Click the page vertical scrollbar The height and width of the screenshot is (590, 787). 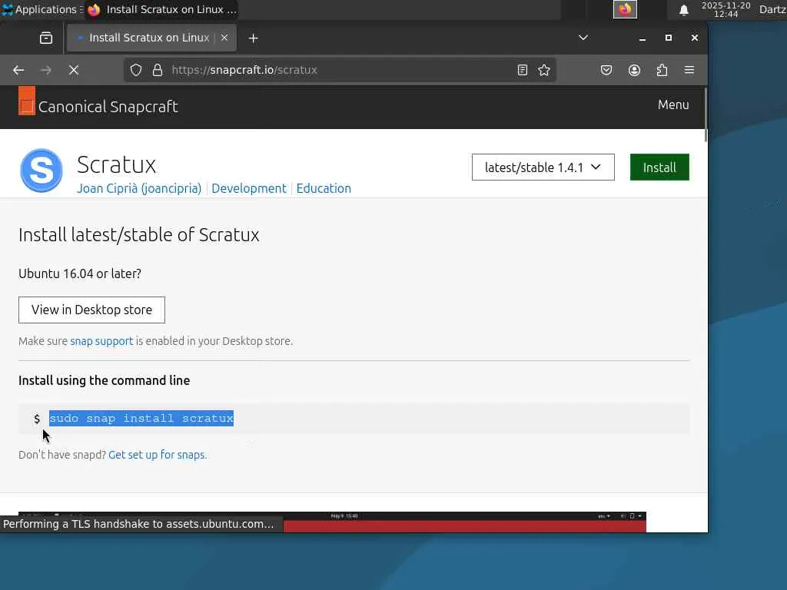(x=706, y=115)
